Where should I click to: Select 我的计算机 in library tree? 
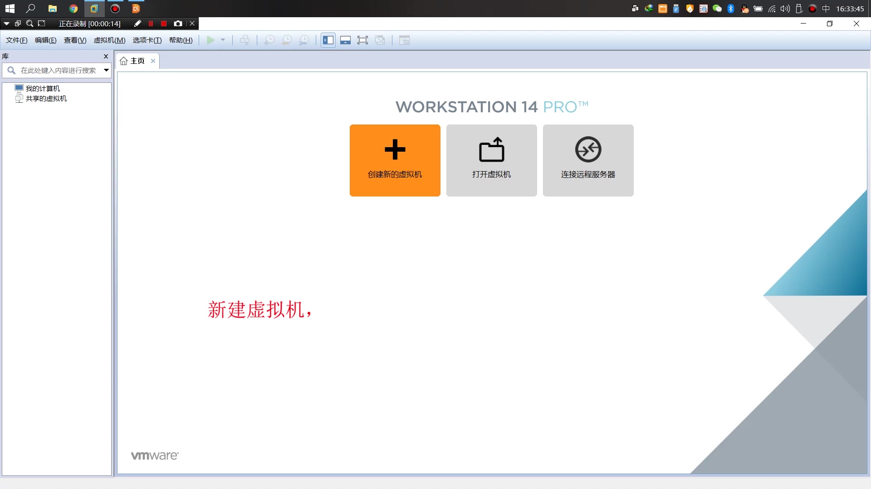43,88
